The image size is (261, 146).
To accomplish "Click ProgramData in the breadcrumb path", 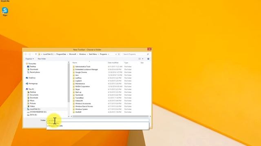I will 61,54.
